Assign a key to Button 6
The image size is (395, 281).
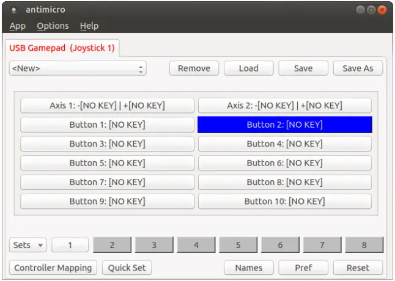click(x=285, y=163)
